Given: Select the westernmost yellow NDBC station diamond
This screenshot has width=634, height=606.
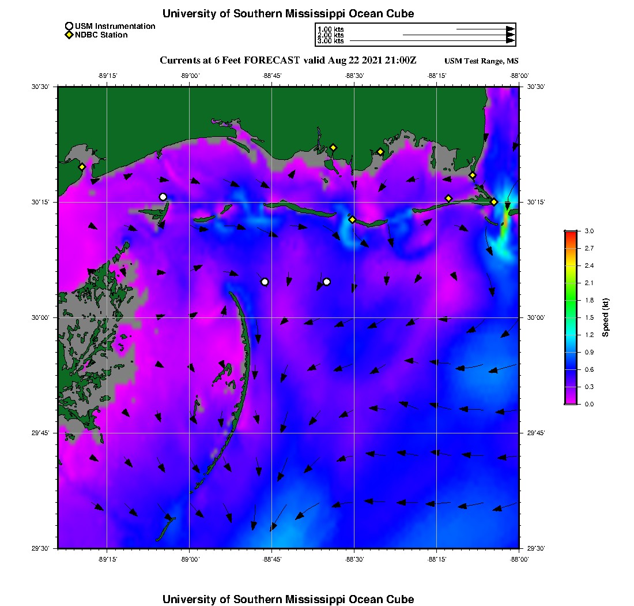Looking at the screenshot, I should tap(82, 167).
